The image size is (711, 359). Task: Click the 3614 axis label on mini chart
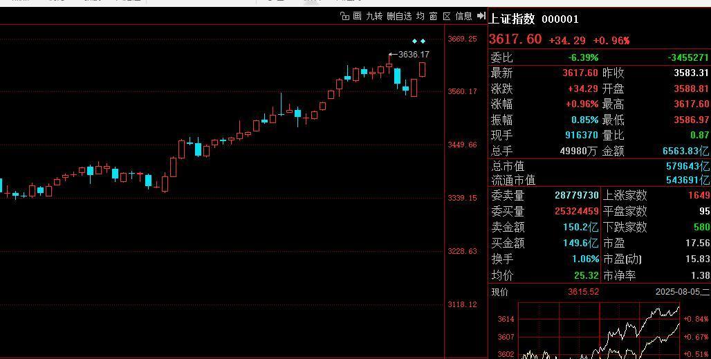tap(506, 319)
